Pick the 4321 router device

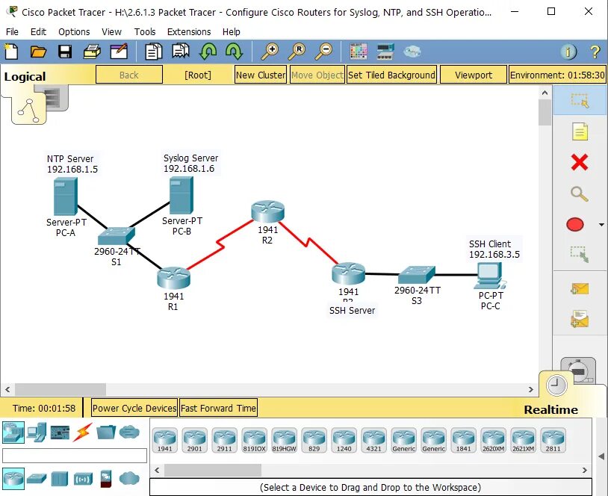(x=373, y=440)
